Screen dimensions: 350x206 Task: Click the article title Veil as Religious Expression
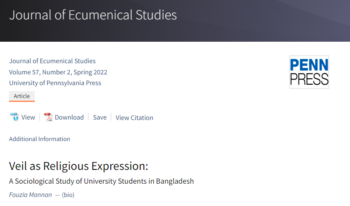coord(79,166)
